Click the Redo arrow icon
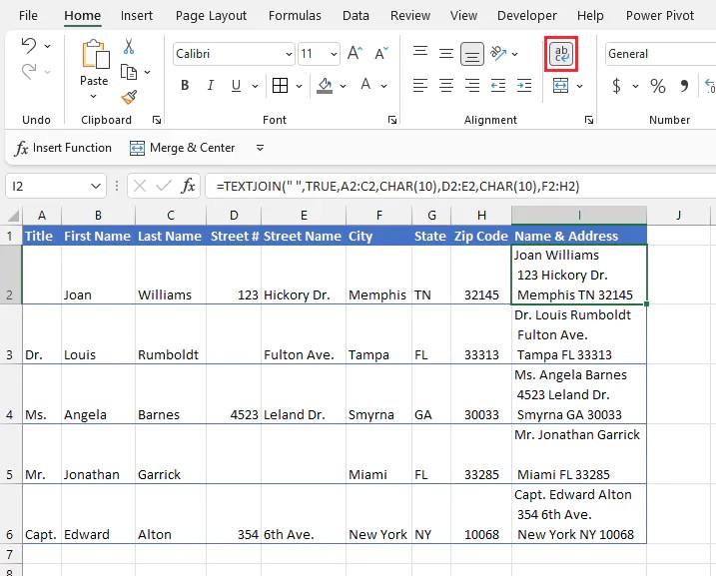 coord(29,72)
